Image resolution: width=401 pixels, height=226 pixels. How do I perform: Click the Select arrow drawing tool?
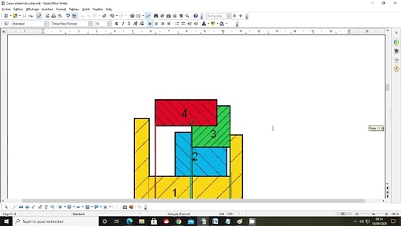(x=6, y=207)
